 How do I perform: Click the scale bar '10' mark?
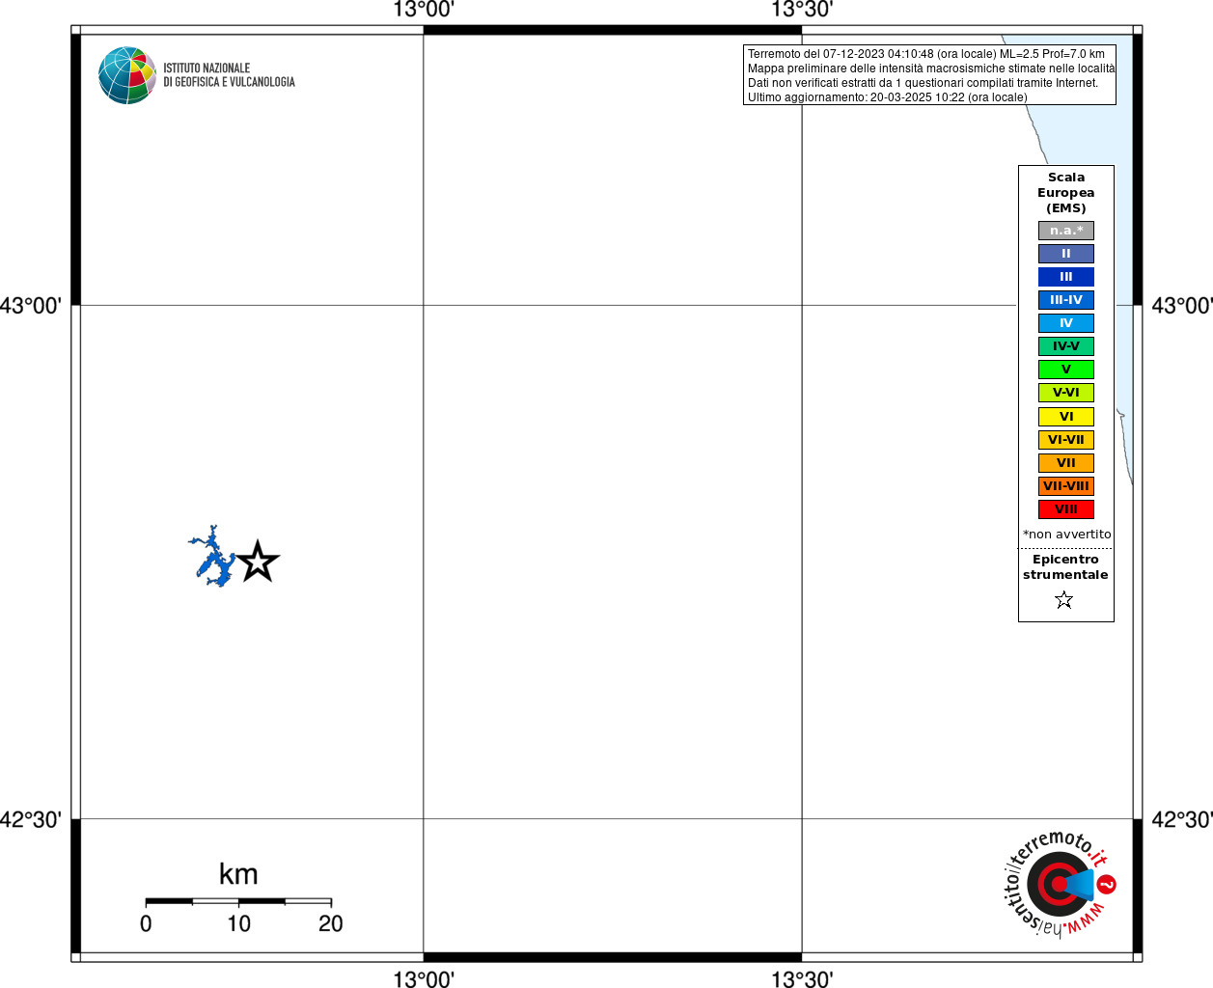click(238, 924)
